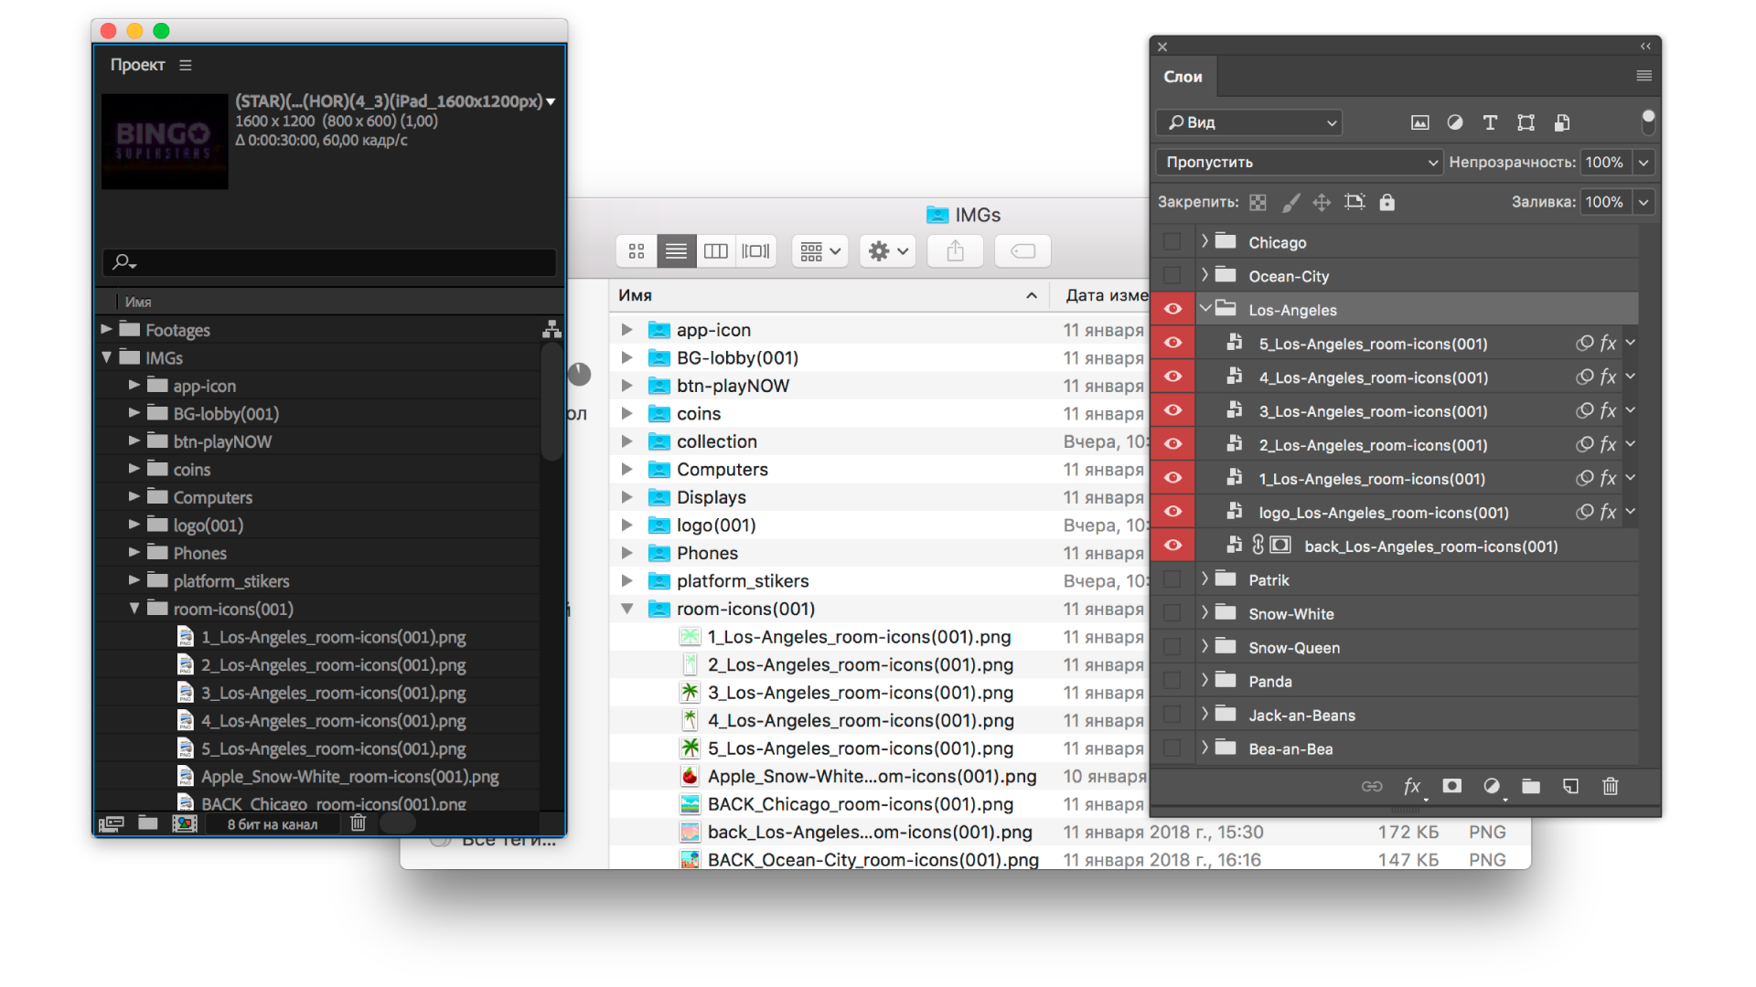Click the 8 бит на канал button
1756x987 pixels.
[x=273, y=824]
